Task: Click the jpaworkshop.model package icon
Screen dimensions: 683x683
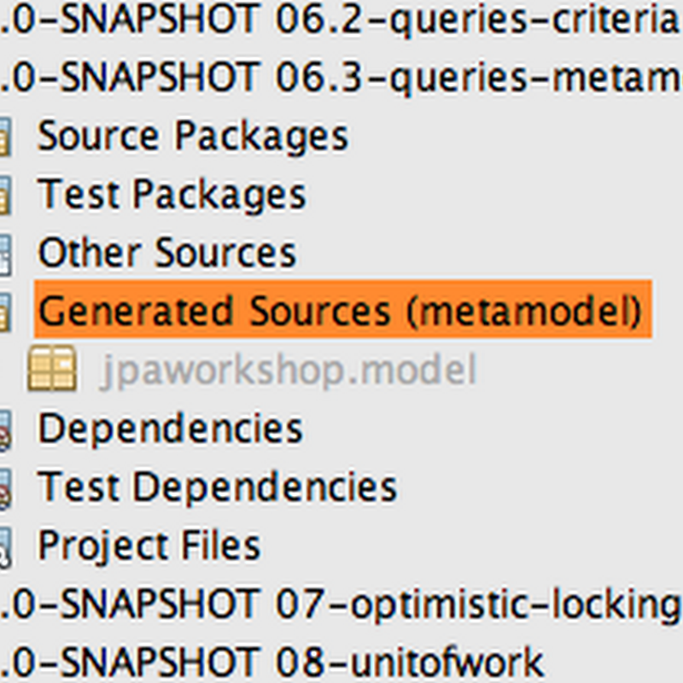Action: 52,368
